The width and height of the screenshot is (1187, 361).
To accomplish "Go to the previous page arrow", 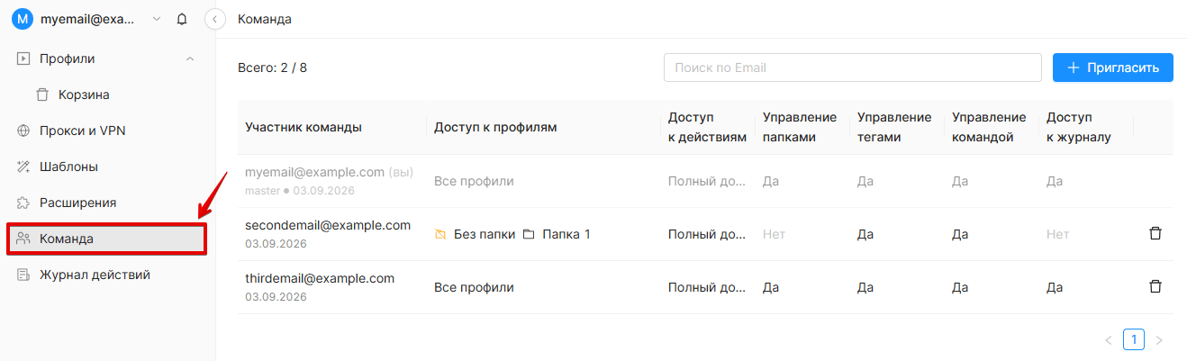I will (x=1109, y=340).
